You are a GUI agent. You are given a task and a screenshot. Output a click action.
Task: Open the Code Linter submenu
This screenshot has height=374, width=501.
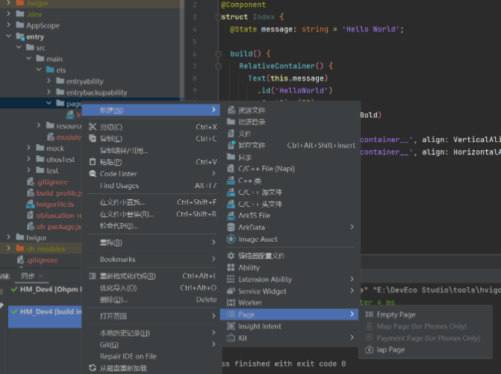(152, 174)
